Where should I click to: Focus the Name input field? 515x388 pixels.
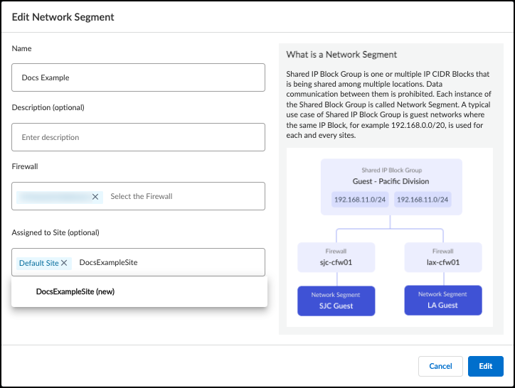pos(138,77)
